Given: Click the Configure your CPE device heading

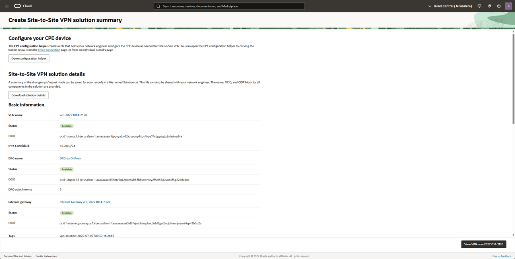Looking at the screenshot, I should pyautogui.click(x=39, y=38).
